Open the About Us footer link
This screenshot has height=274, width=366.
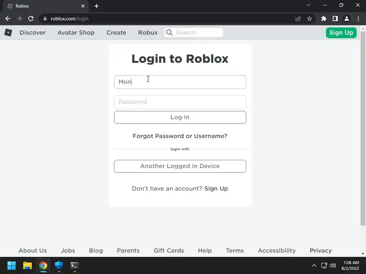33,250
